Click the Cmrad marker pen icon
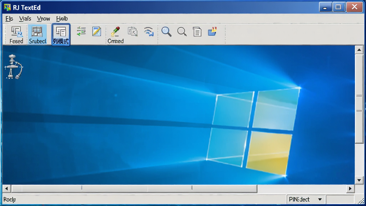Image resolution: width=366 pixels, height=206 pixels. pyautogui.click(x=115, y=35)
